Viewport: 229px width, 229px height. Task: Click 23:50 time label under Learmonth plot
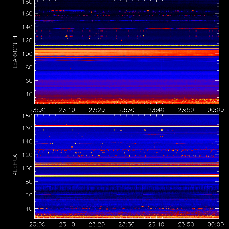pyautogui.click(x=186, y=110)
